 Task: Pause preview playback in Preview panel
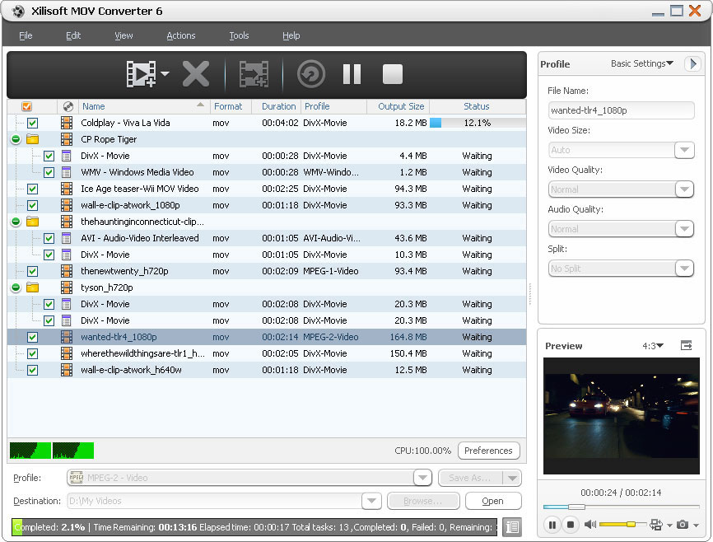(x=552, y=524)
